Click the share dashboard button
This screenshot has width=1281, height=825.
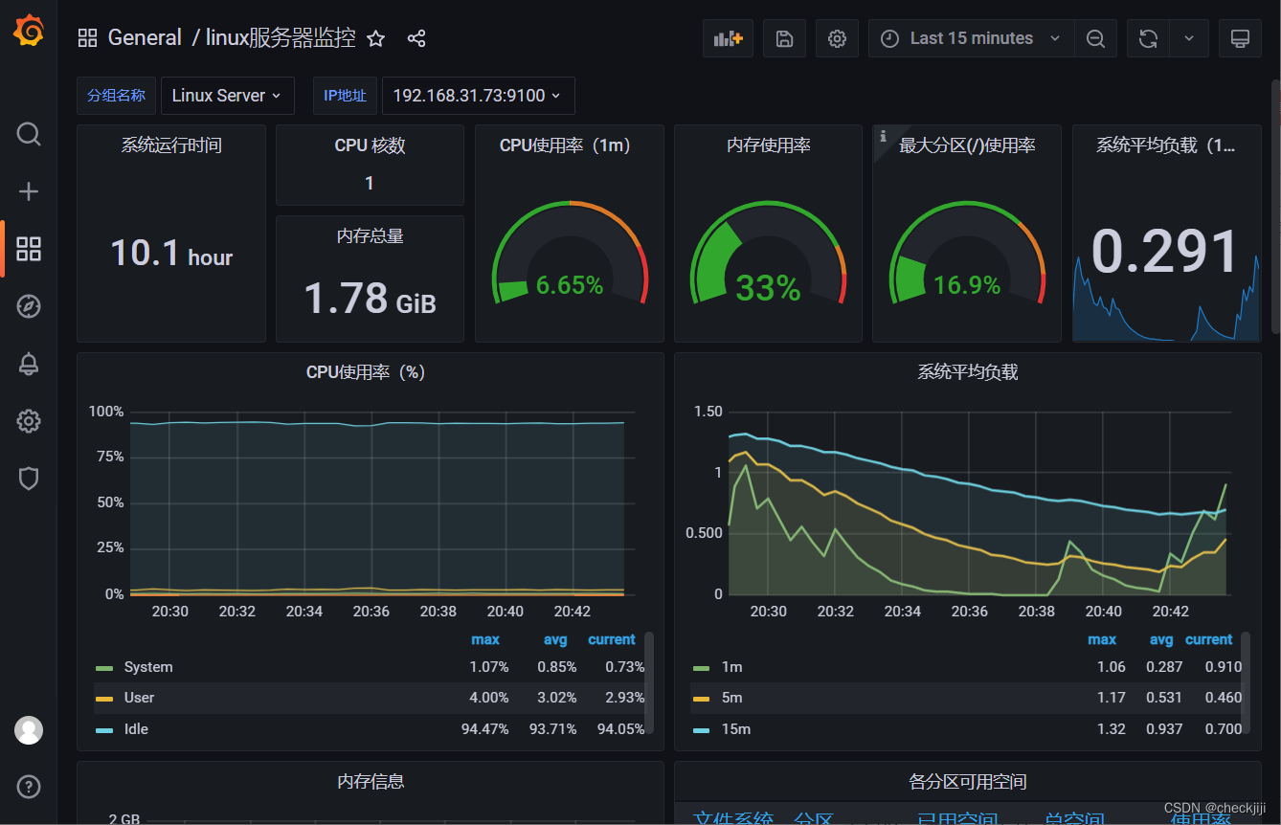point(416,39)
